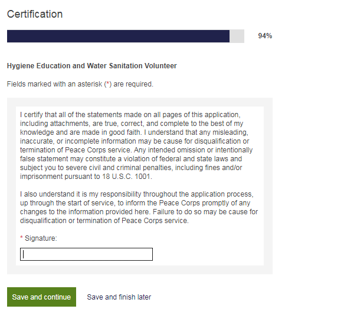Click the "Fields marked with an asterisk" note
Screen dimensions: 344x319
[80, 84]
